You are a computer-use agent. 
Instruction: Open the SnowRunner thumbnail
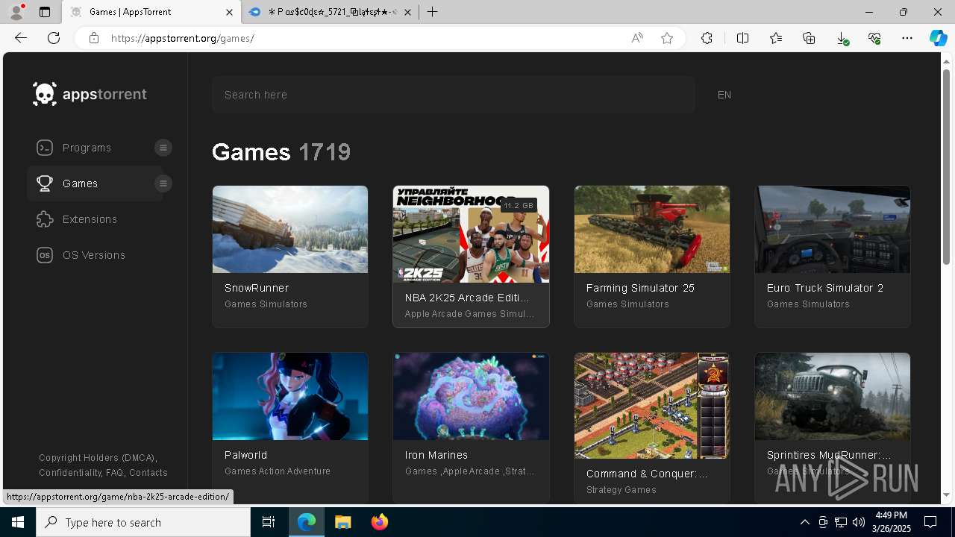[x=290, y=229]
